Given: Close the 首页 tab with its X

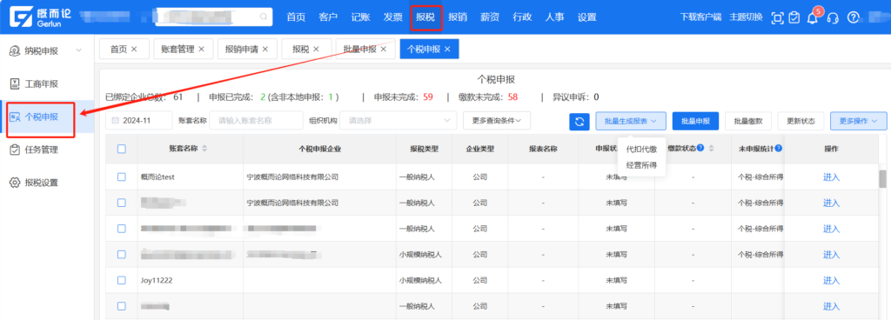Looking at the screenshot, I should 134,50.
